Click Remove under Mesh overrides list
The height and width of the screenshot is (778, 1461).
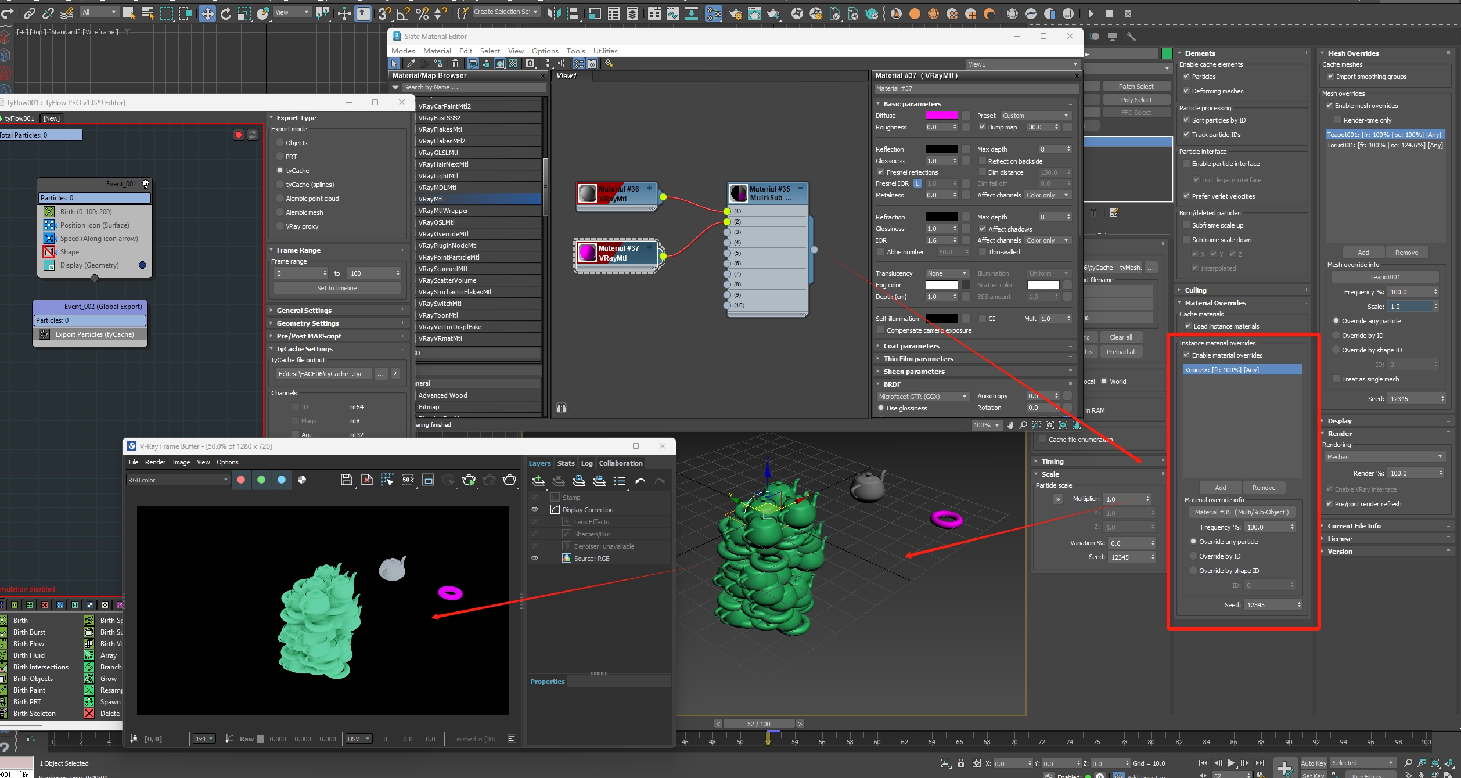tap(1406, 253)
